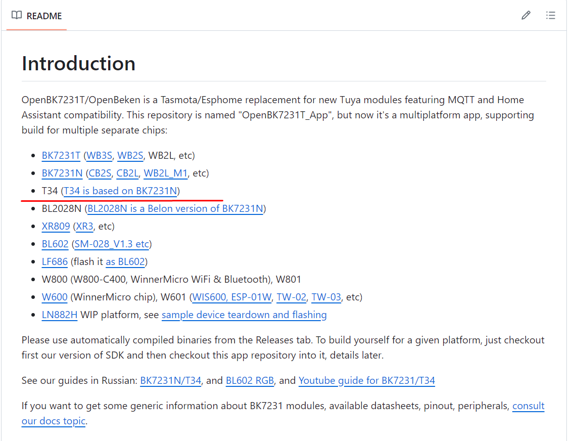Open the WB3S module link
The width and height of the screenshot is (576, 441).
tap(100, 155)
